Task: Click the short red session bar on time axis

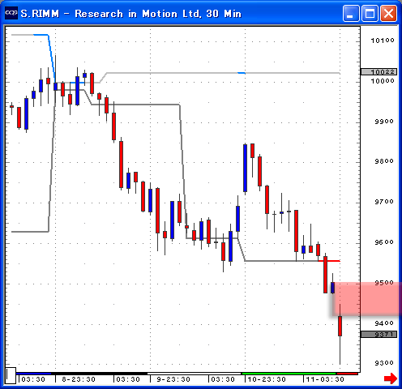Action: coord(347,374)
